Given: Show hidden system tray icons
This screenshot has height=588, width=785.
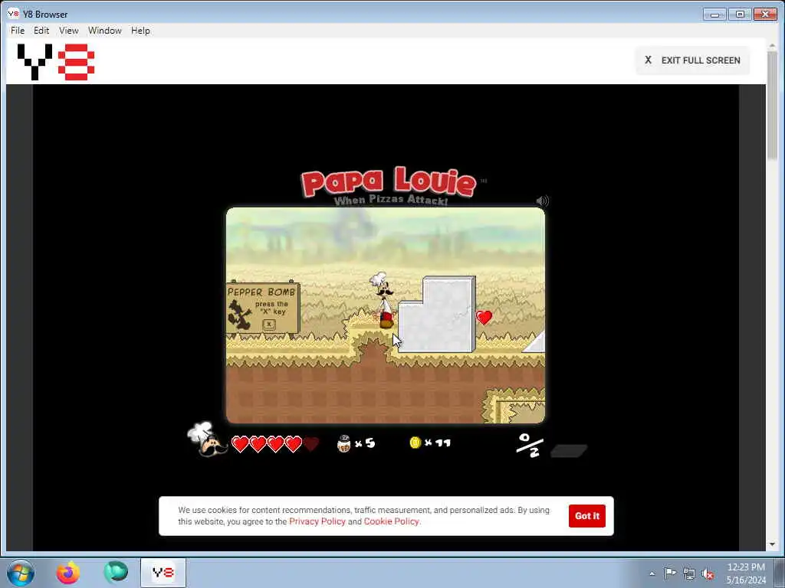Looking at the screenshot, I should click(x=652, y=573).
